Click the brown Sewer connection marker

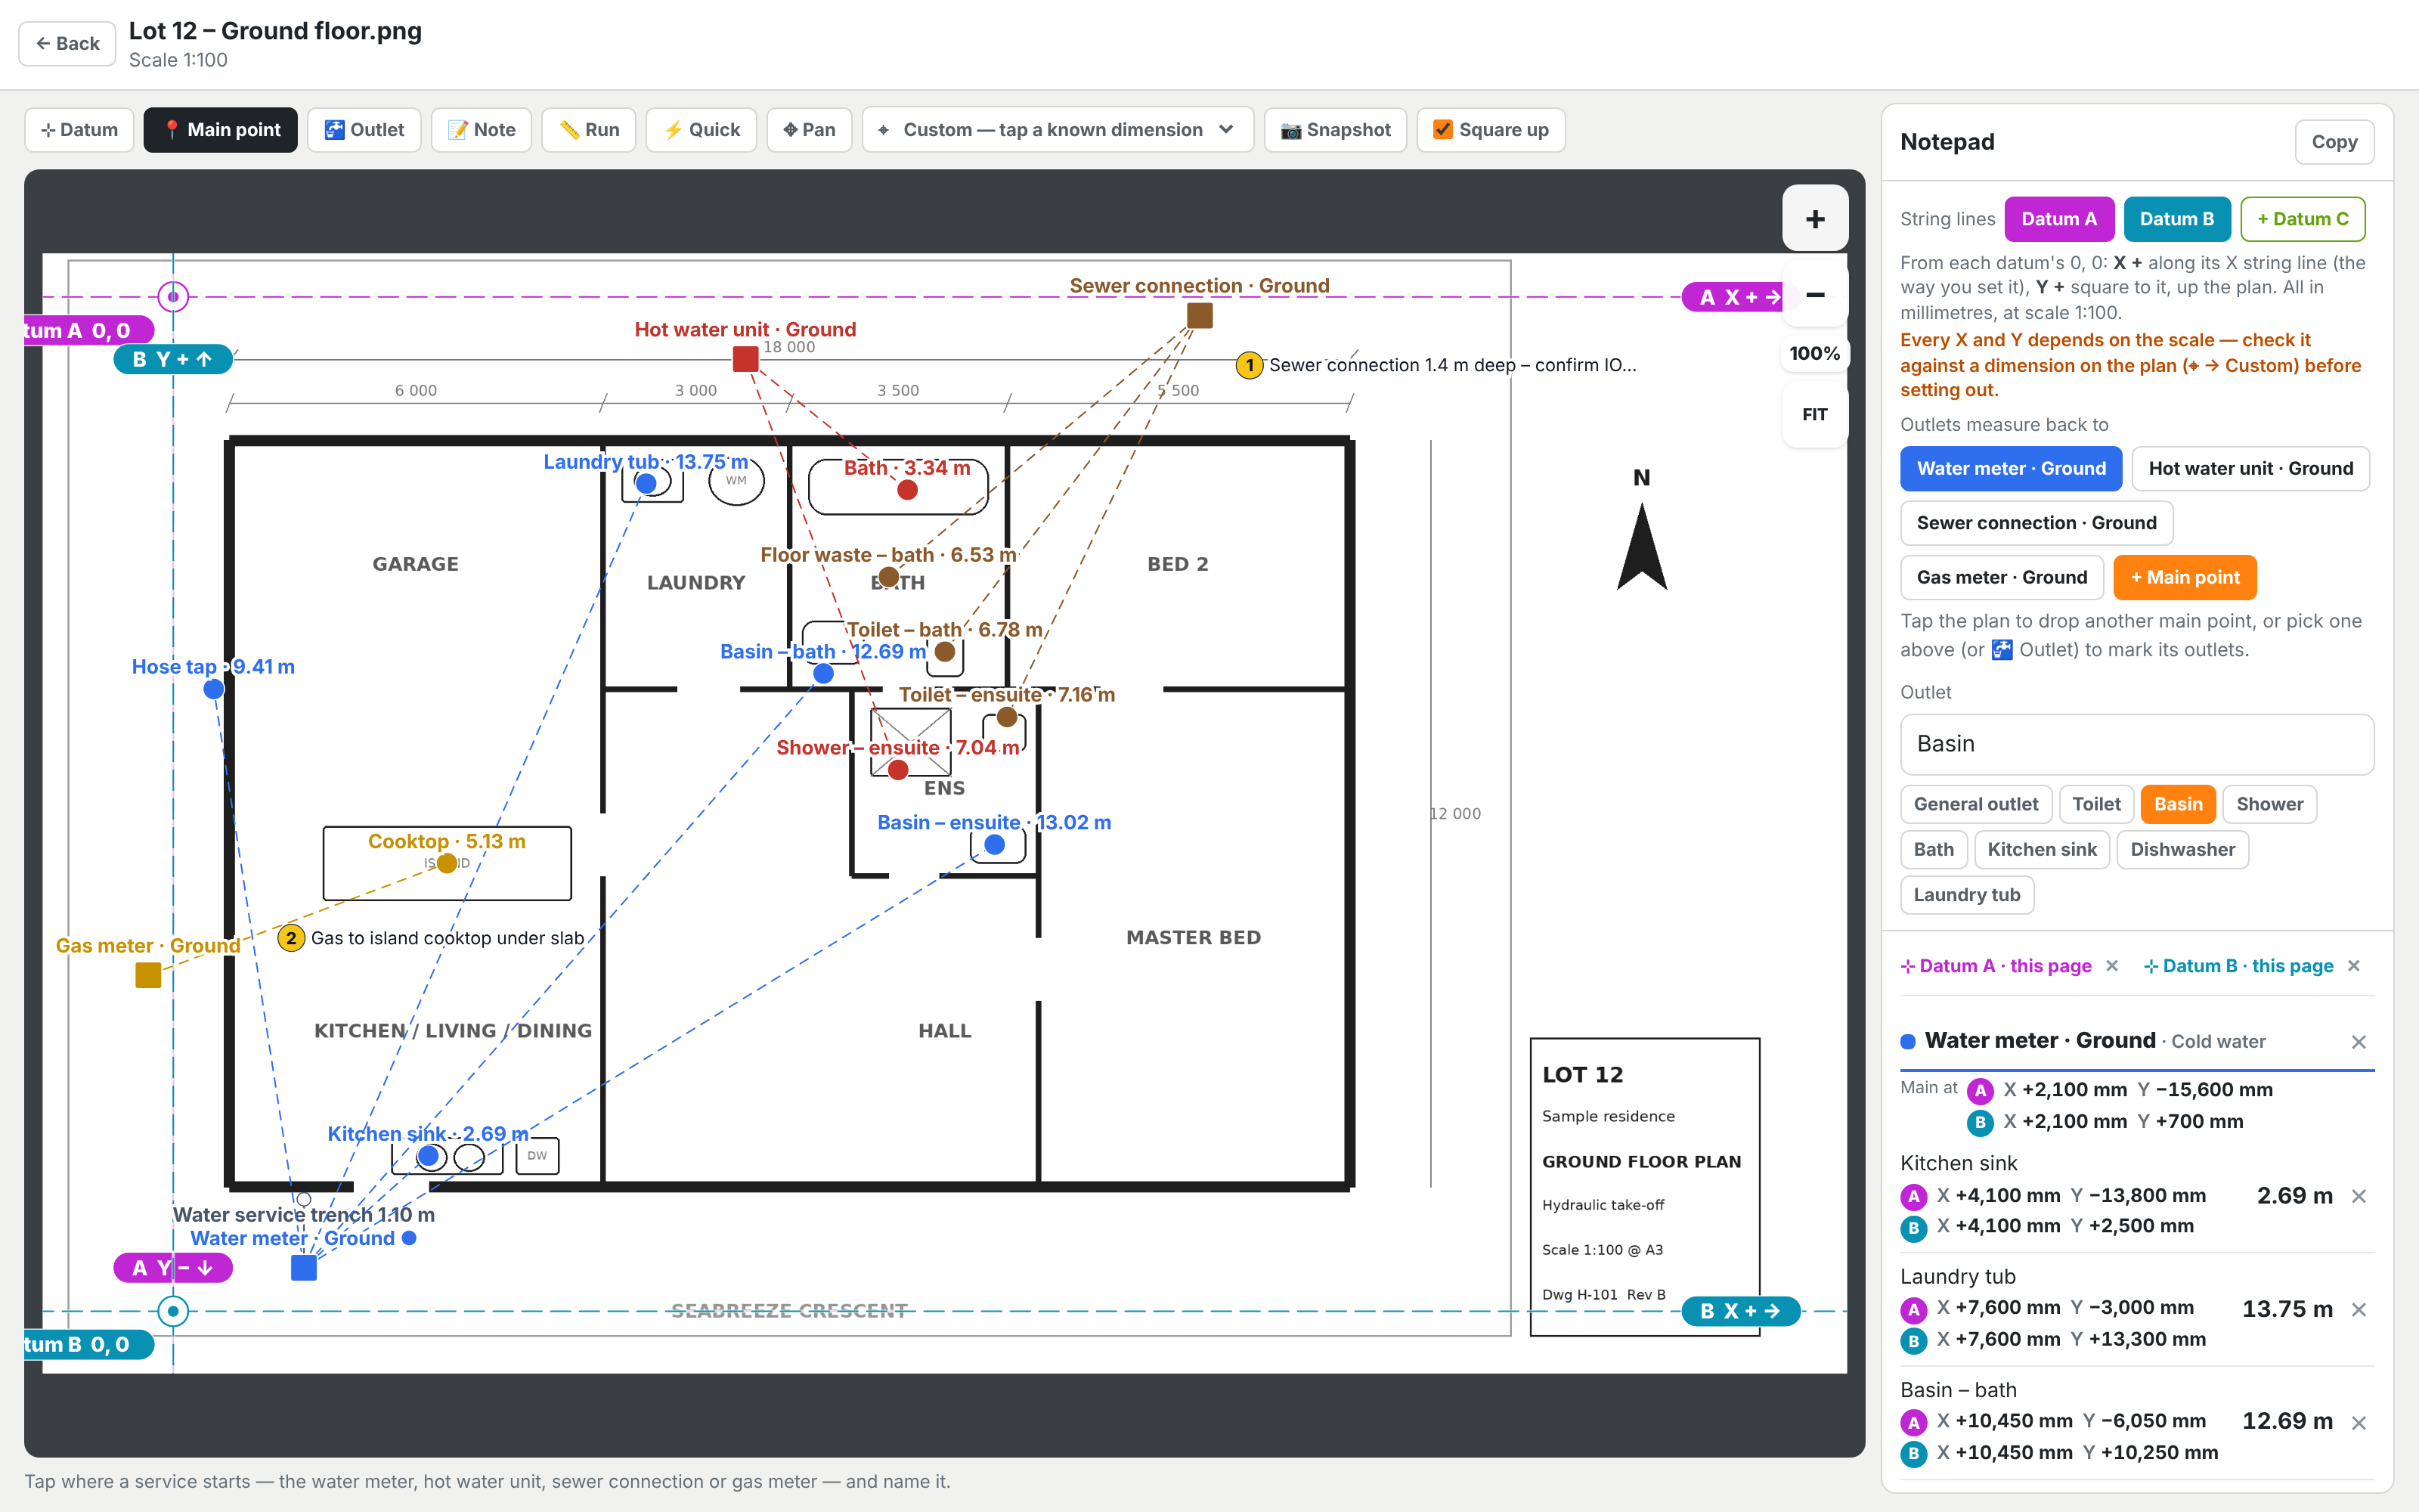click(x=1200, y=316)
